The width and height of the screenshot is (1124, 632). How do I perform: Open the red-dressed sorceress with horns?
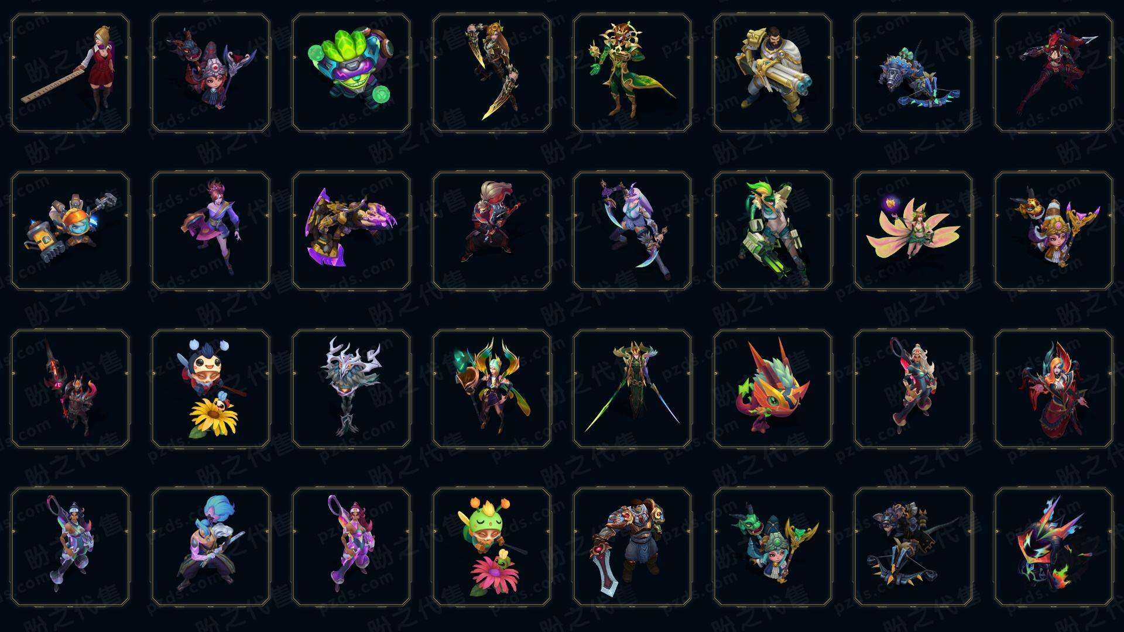(1054, 389)
